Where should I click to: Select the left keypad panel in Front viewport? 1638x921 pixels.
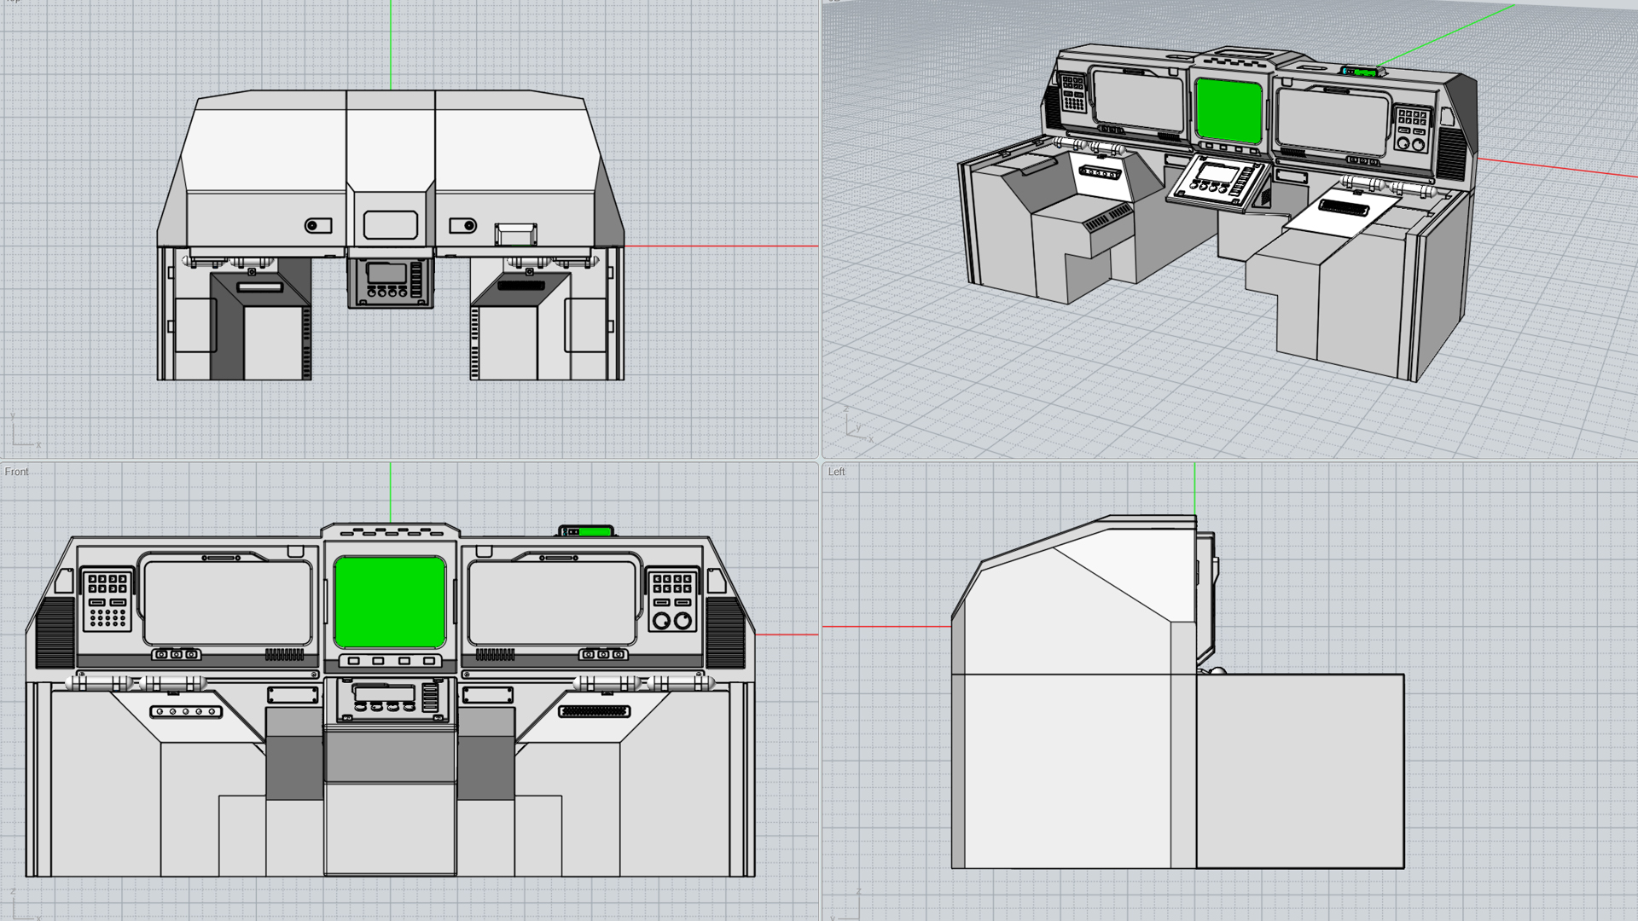pyautogui.click(x=107, y=600)
